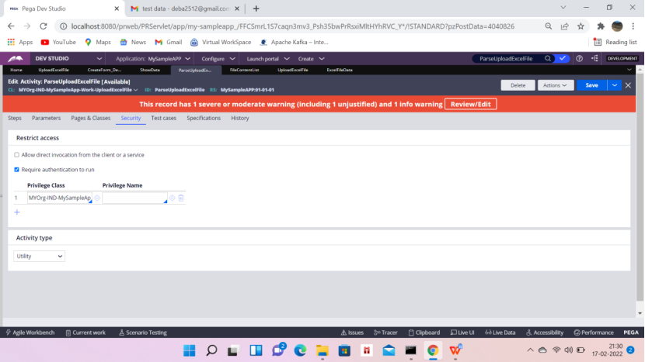Click the Windows Start button
This screenshot has width=645, height=362.
[x=189, y=350]
